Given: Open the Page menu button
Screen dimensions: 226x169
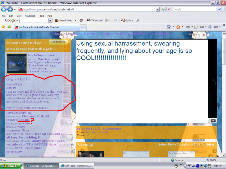Looking at the screenshot, I should click(200, 27).
